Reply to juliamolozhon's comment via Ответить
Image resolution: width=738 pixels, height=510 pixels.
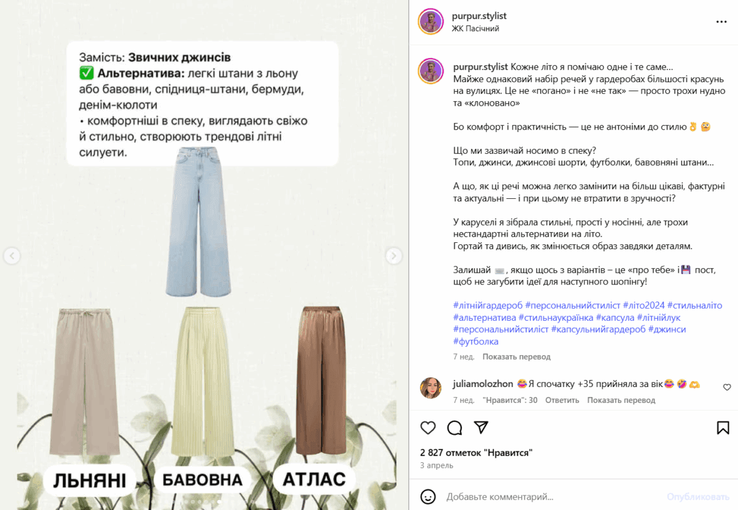pyautogui.click(x=562, y=400)
